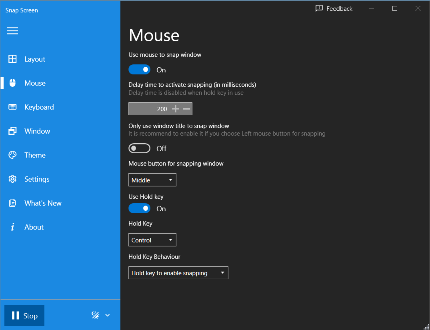Open the What's New page
This screenshot has height=330, width=430.
tap(60, 203)
